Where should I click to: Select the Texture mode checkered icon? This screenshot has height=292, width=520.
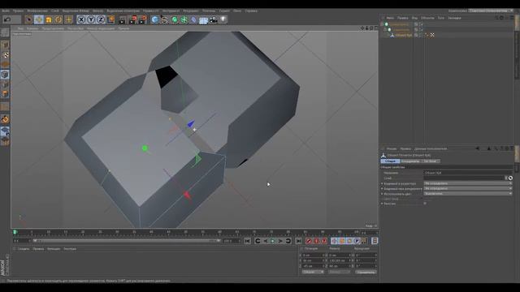pos(5,55)
